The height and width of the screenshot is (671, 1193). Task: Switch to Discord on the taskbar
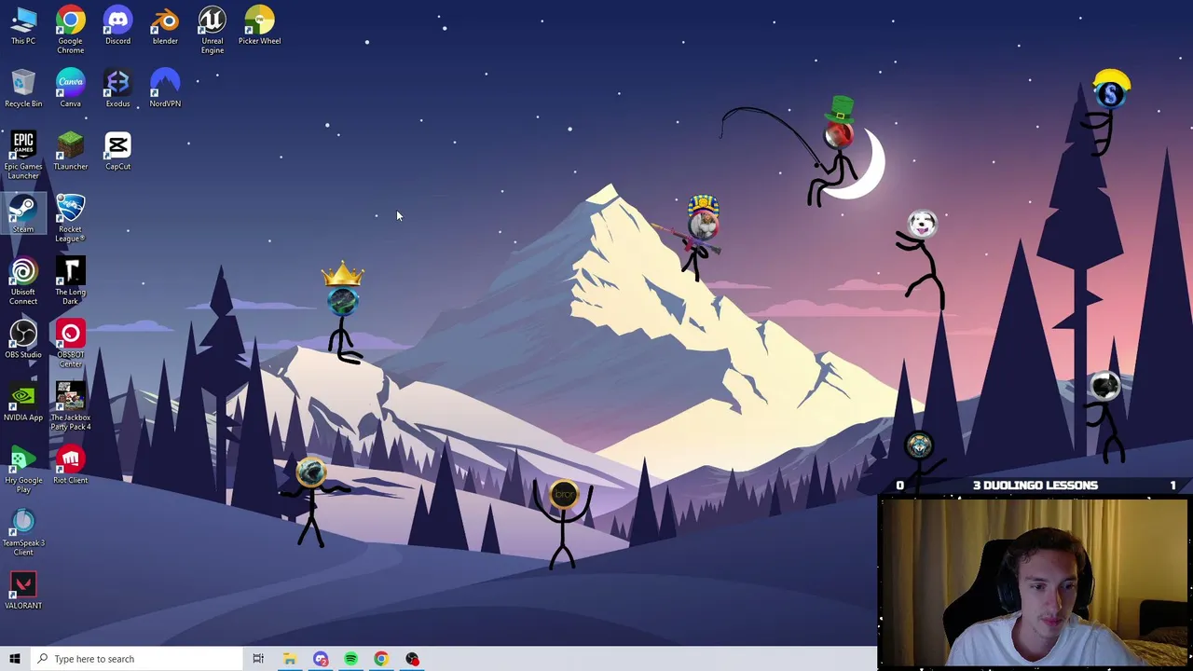coord(321,659)
